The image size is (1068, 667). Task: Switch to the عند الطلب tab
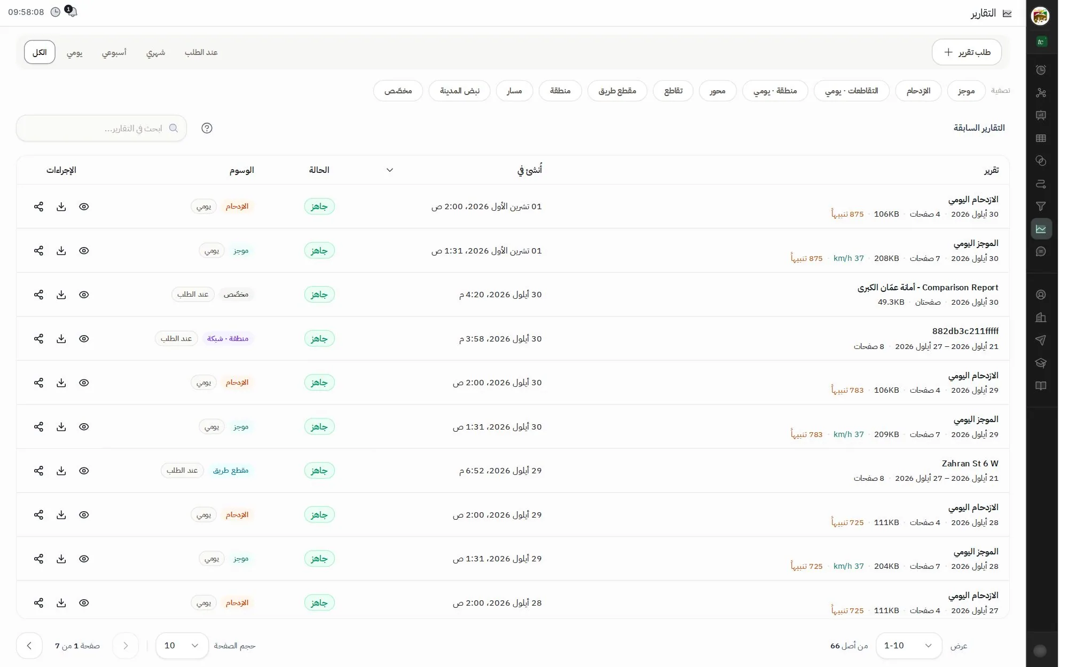tap(201, 52)
